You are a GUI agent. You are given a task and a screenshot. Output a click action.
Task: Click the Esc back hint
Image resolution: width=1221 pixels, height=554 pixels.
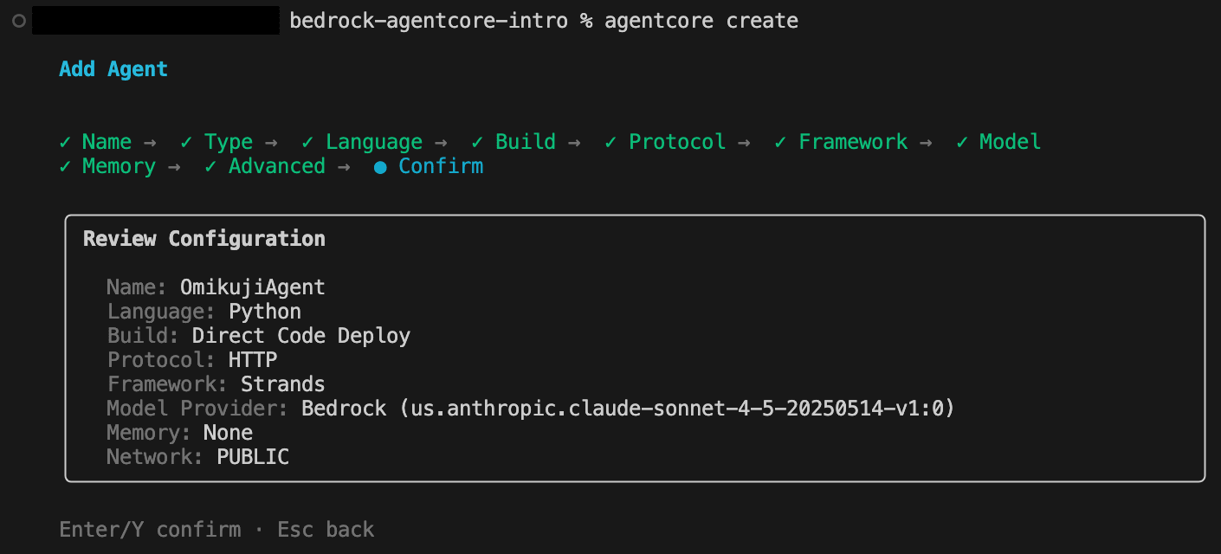pos(326,530)
